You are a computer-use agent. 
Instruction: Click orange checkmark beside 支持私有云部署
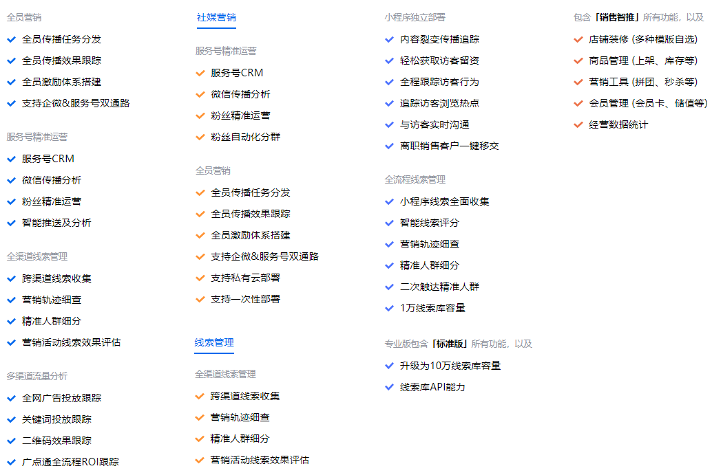tap(200, 278)
